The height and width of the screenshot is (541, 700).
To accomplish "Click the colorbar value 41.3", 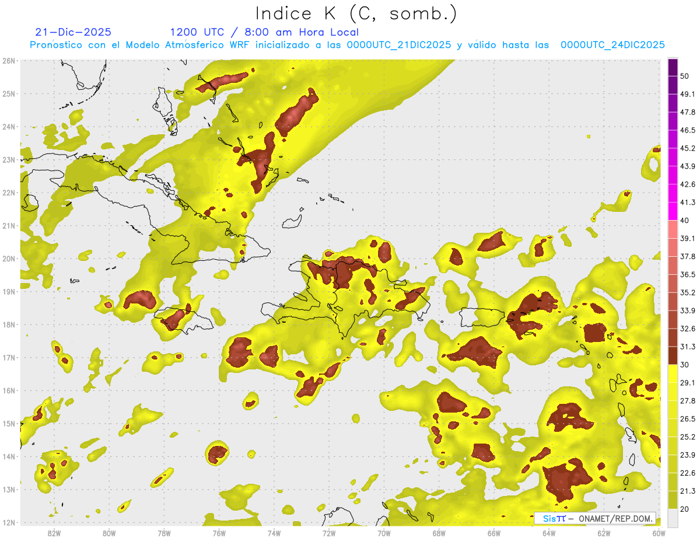I will [688, 203].
